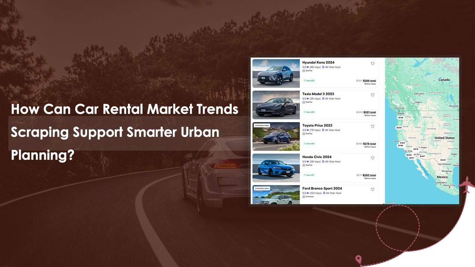Viewport: 475px width, 267px height.
Task: Select the $497 price marker on map
Action: point(422,156)
